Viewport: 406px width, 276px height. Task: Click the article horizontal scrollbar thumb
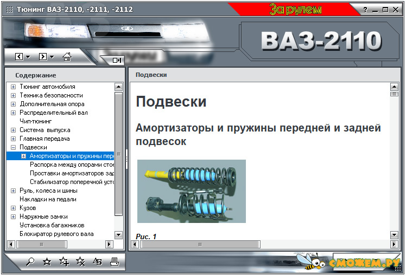tap(200, 244)
